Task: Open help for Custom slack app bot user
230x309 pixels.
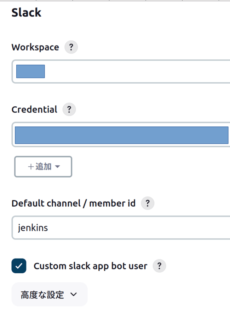Action: [x=159, y=266]
